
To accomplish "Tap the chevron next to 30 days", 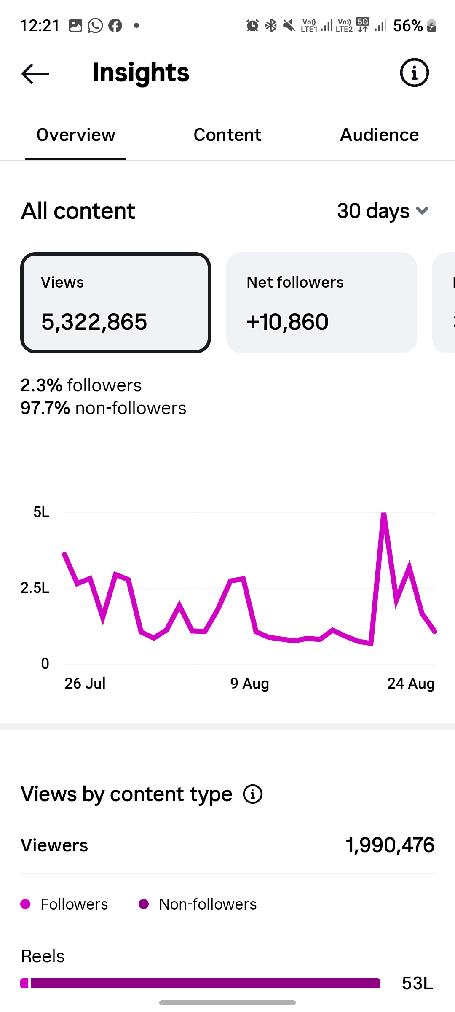I will coord(422,210).
